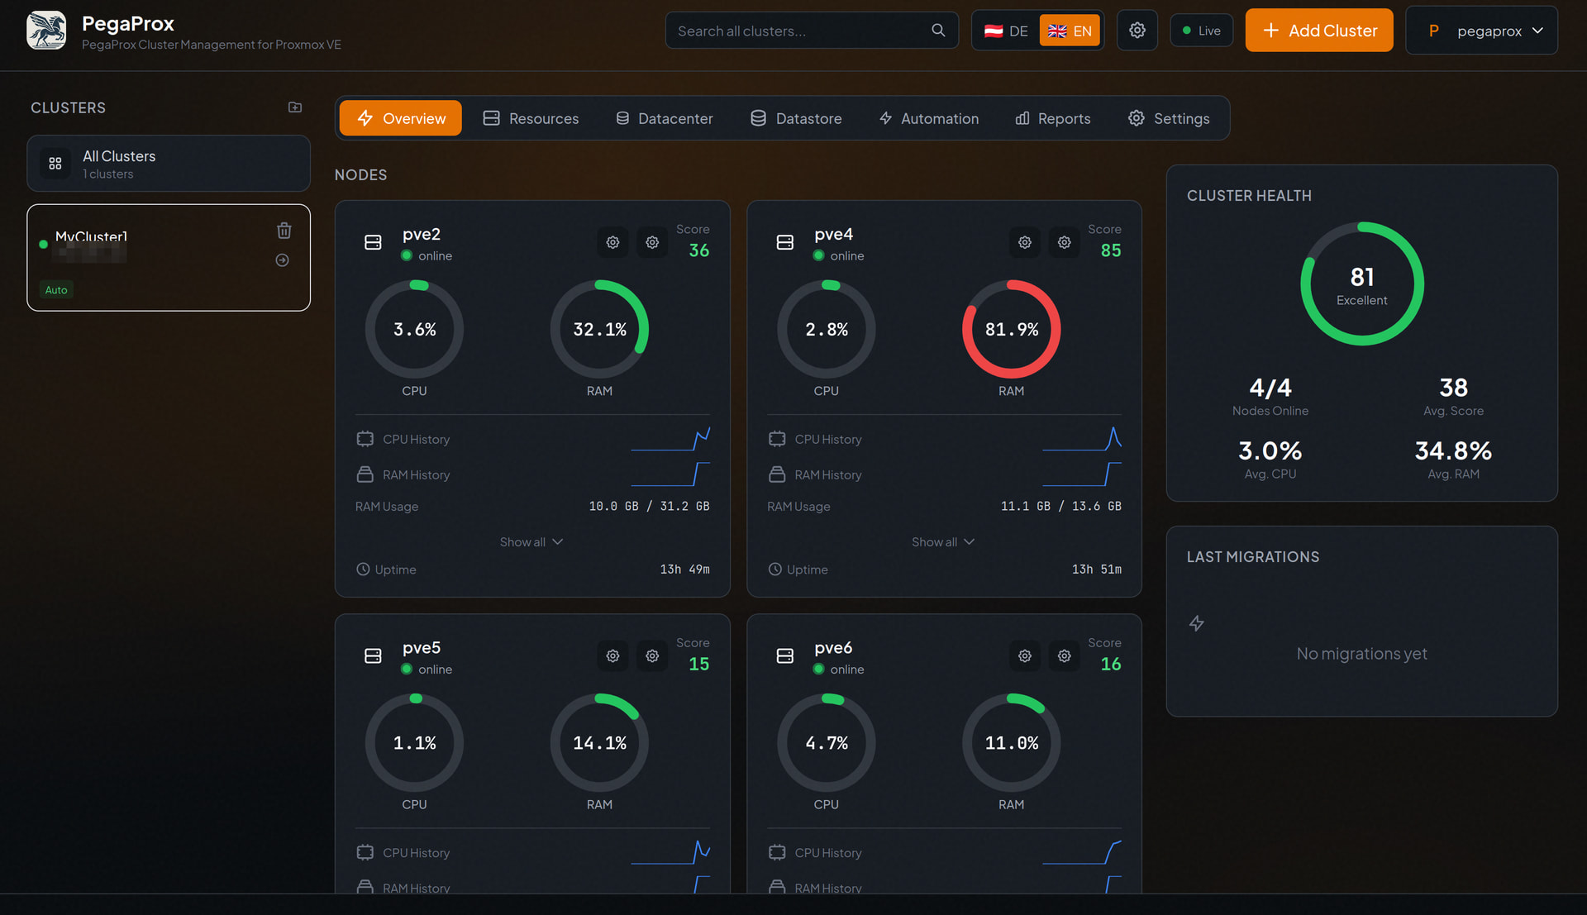This screenshot has width=1587, height=915.
Task: Click the add cluster group folder icon
Action: tap(295, 107)
